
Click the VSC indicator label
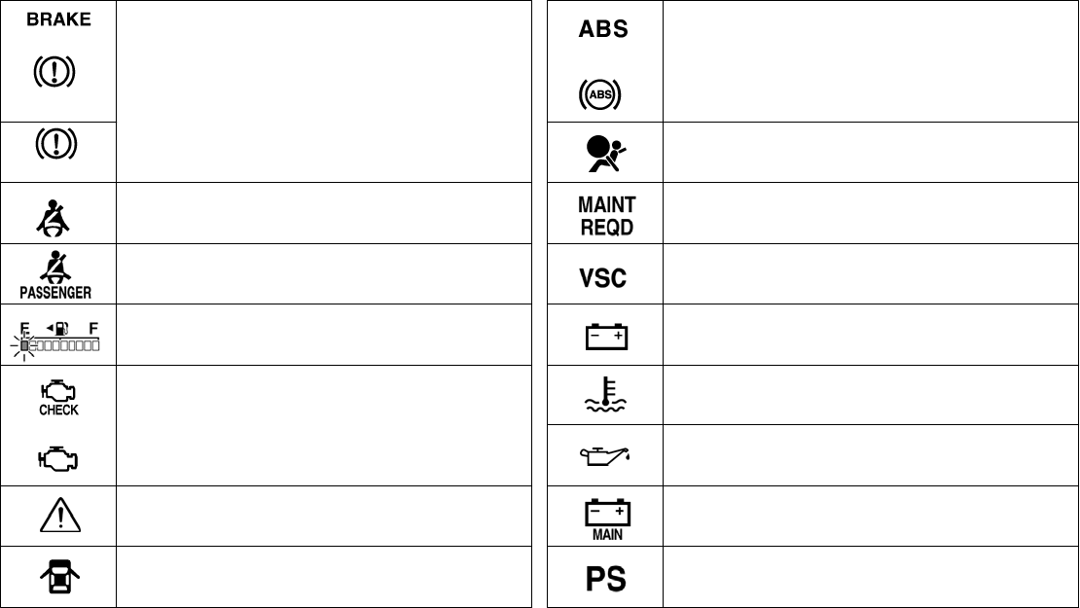604,275
